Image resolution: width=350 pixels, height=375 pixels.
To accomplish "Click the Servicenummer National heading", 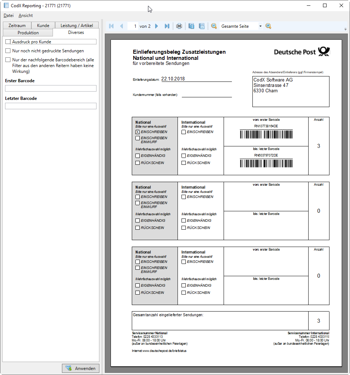I will [x=149, y=333].
